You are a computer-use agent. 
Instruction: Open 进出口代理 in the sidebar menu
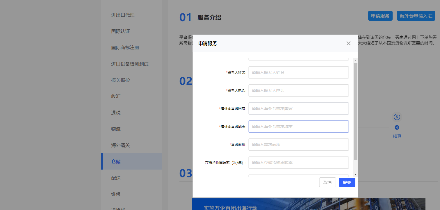pos(123,15)
